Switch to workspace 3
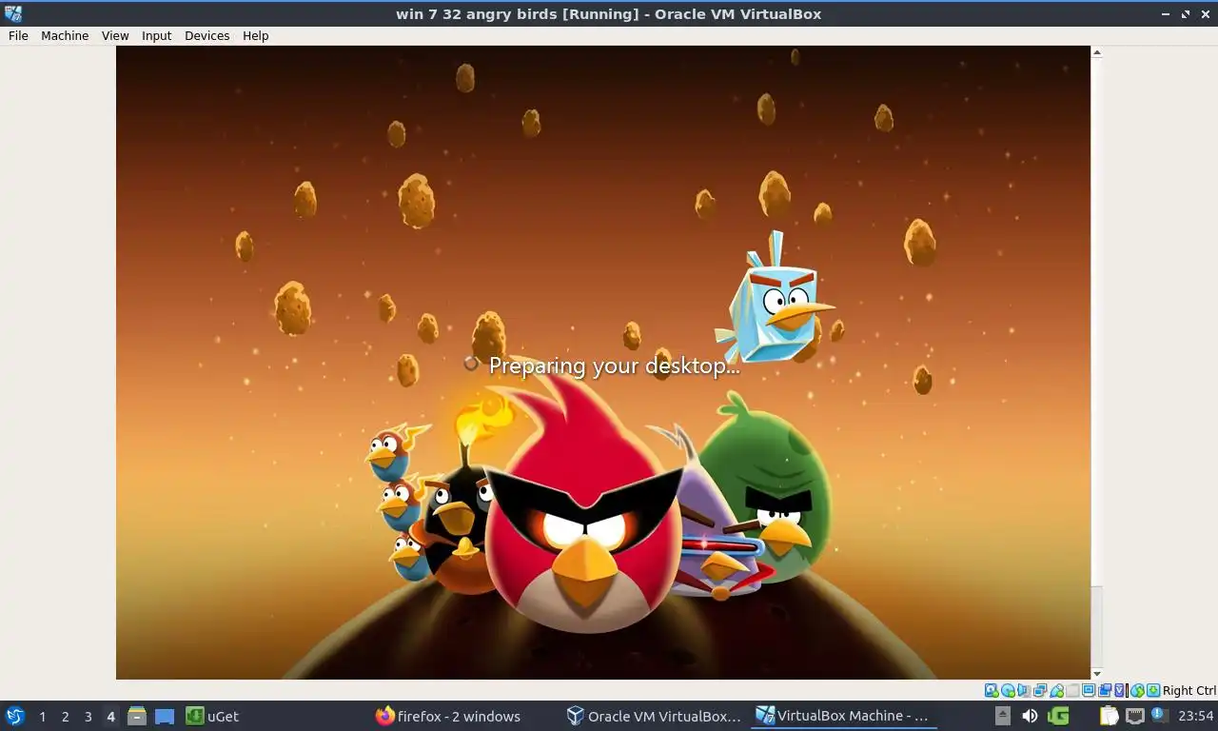Image resolution: width=1218 pixels, height=731 pixels. coord(88,717)
